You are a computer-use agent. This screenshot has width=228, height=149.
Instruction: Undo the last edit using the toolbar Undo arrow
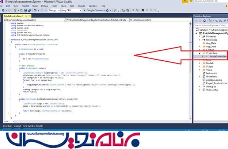pyautogui.click(x=35, y=11)
